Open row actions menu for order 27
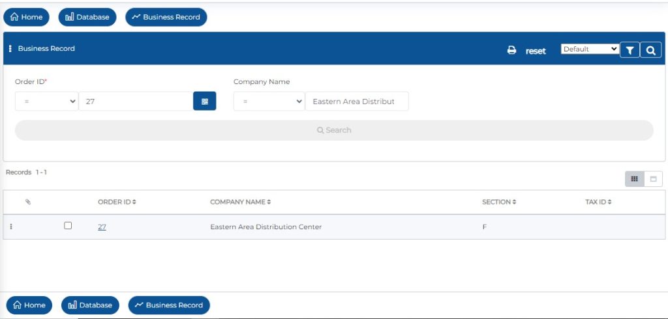668x319 pixels. 10,227
